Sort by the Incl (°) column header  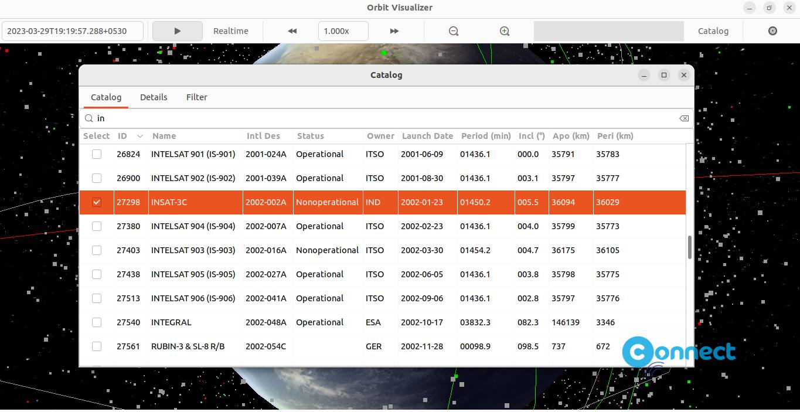click(x=532, y=136)
